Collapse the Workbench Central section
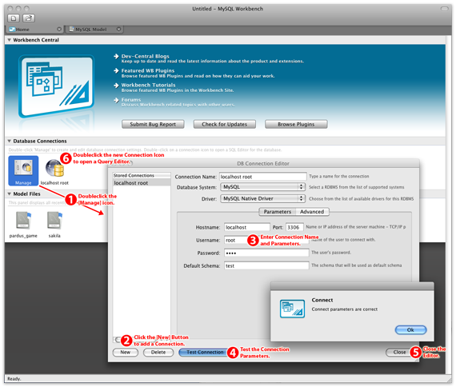Screen dimensions: 456x387 [x=10, y=40]
